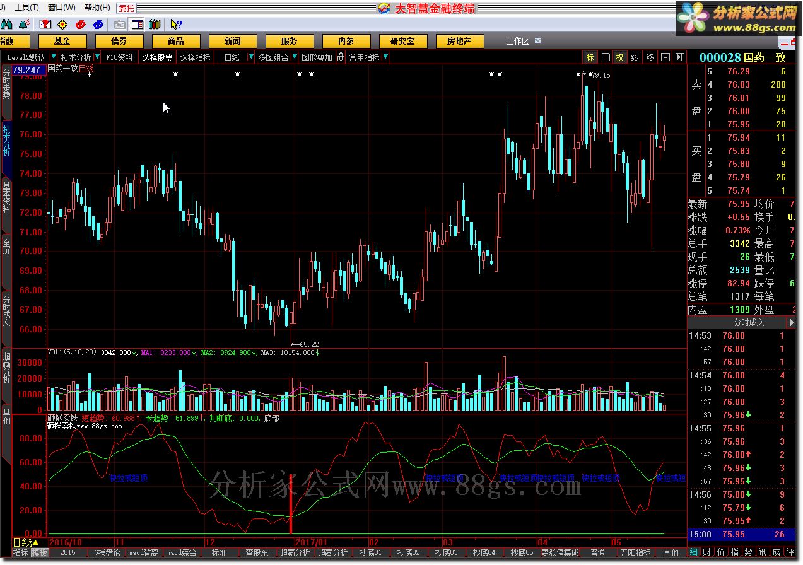The image size is (803, 565).
Task: Click the 000028 国药一致 stock title
Action: pyautogui.click(x=743, y=57)
